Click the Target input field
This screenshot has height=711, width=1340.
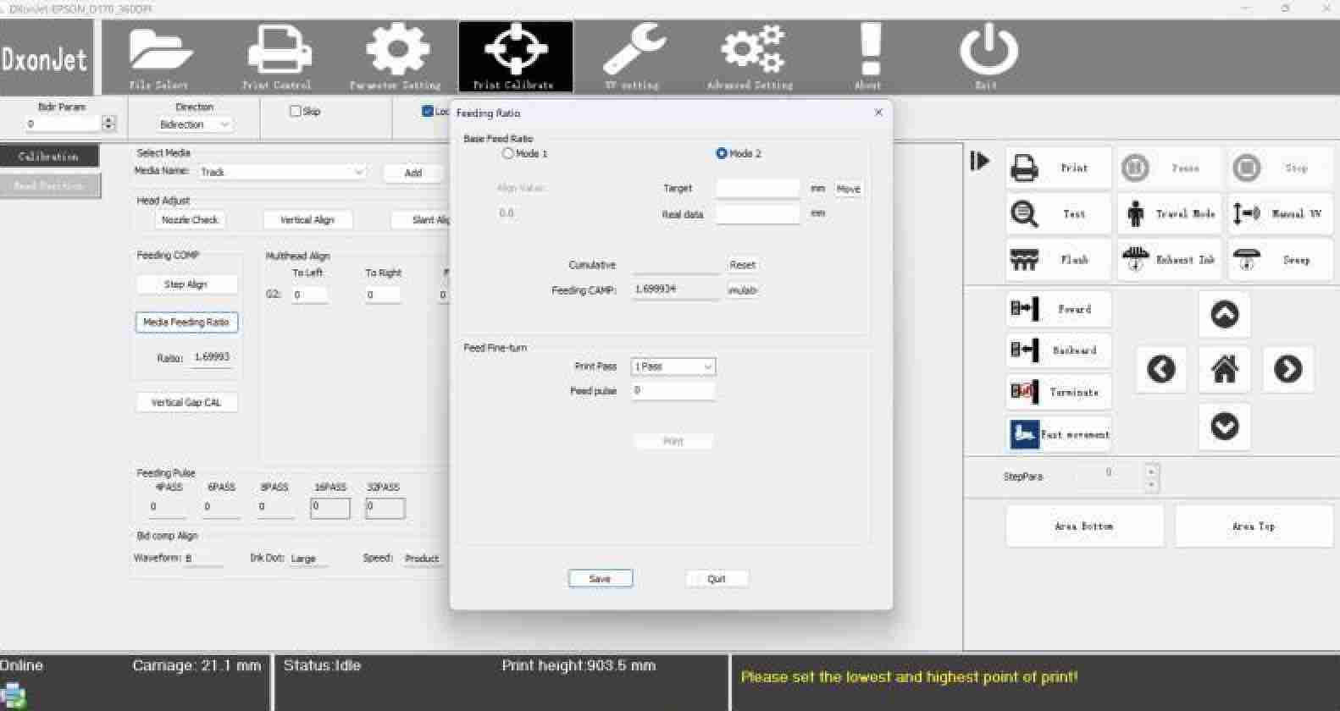[757, 188]
